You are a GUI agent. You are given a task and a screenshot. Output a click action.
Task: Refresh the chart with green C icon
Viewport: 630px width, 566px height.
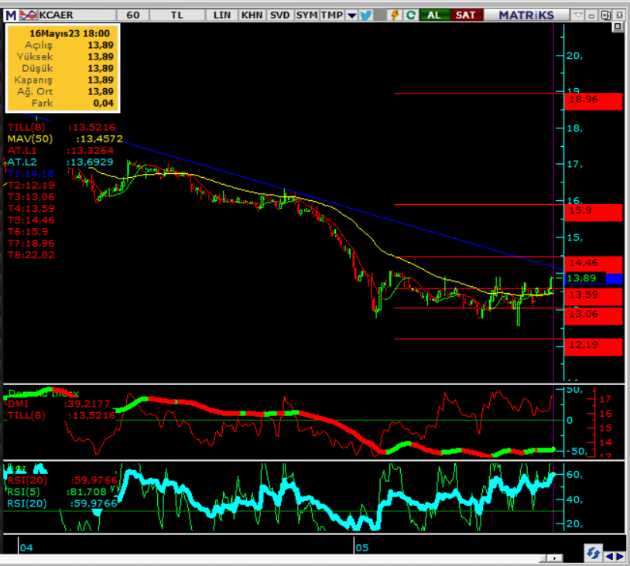(x=411, y=15)
